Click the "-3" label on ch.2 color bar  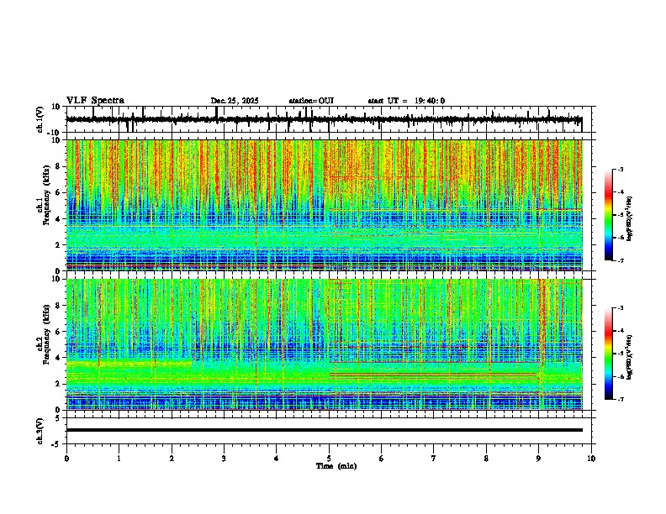(620, 308)
